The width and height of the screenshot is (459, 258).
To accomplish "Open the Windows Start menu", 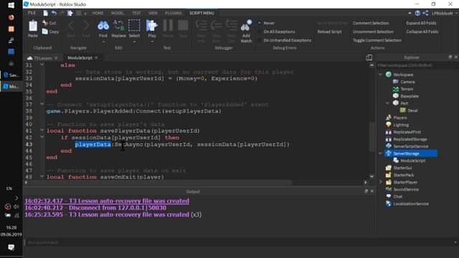I will pyautogui.click(x=11, y=5).
